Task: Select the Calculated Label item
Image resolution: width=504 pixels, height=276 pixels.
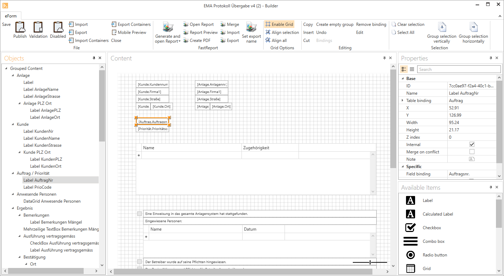Action: pos(437,214)
